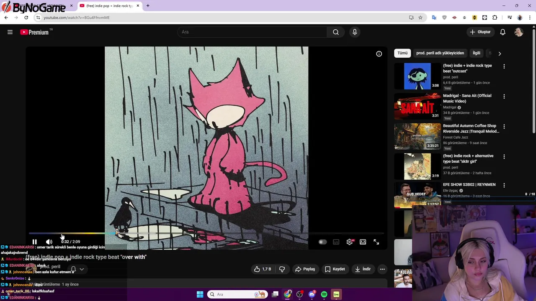
Task: Switch to theater mode
Action: (x=363, y=242)
